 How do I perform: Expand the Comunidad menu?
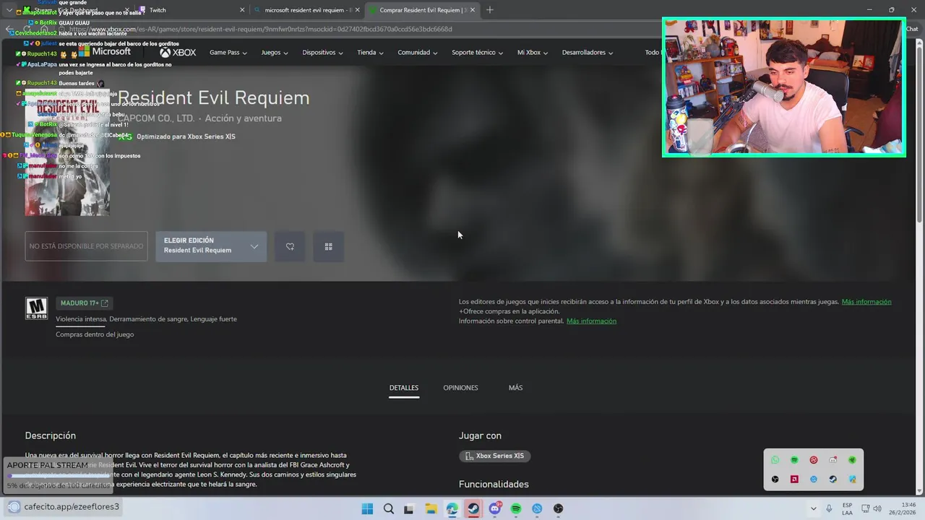[x=418, y=53]
